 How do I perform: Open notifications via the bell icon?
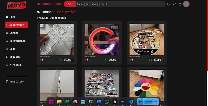tap(168, 4)
